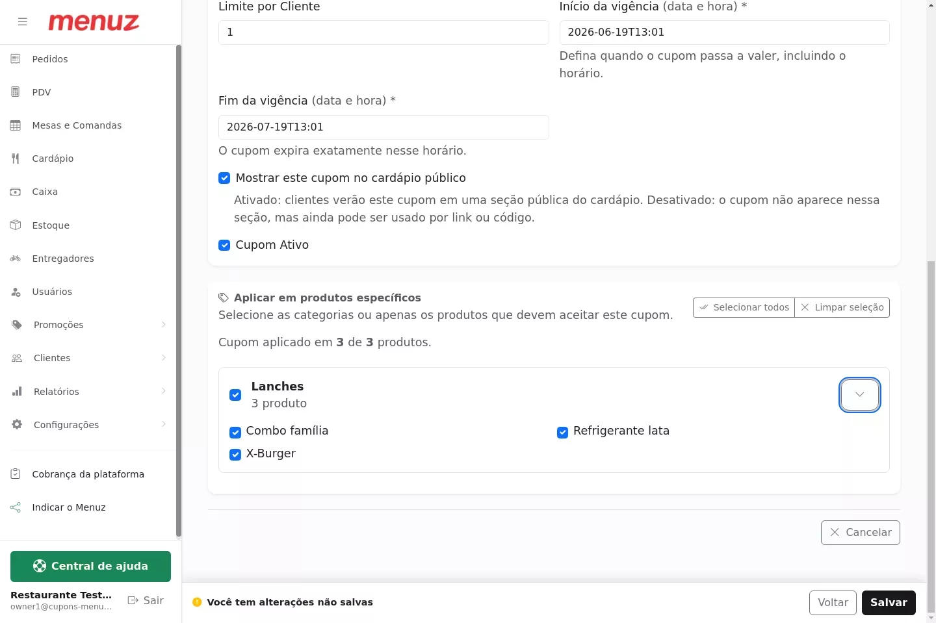Click text "Cupom aplicado em 3 de 3 produtos."
Image resolution: width=936 pixels, height=623 pixels.
click(x=325, y=342)
